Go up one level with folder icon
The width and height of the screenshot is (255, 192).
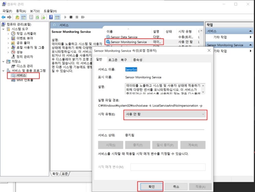coord(17,17)
